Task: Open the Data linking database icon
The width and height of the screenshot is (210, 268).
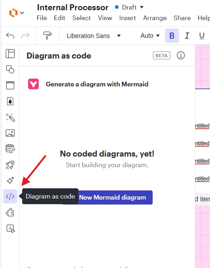Action: (x=10, y=149)
